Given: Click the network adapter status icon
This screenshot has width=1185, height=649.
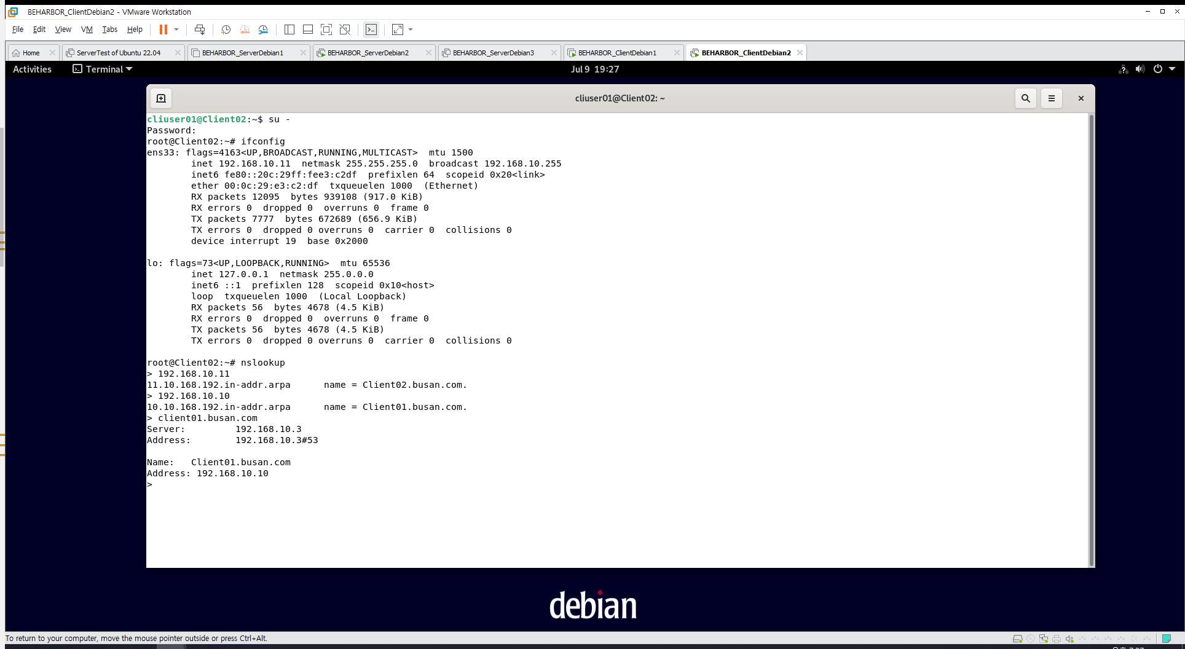Looking at the screenshot, I should tap(1044, 639).
